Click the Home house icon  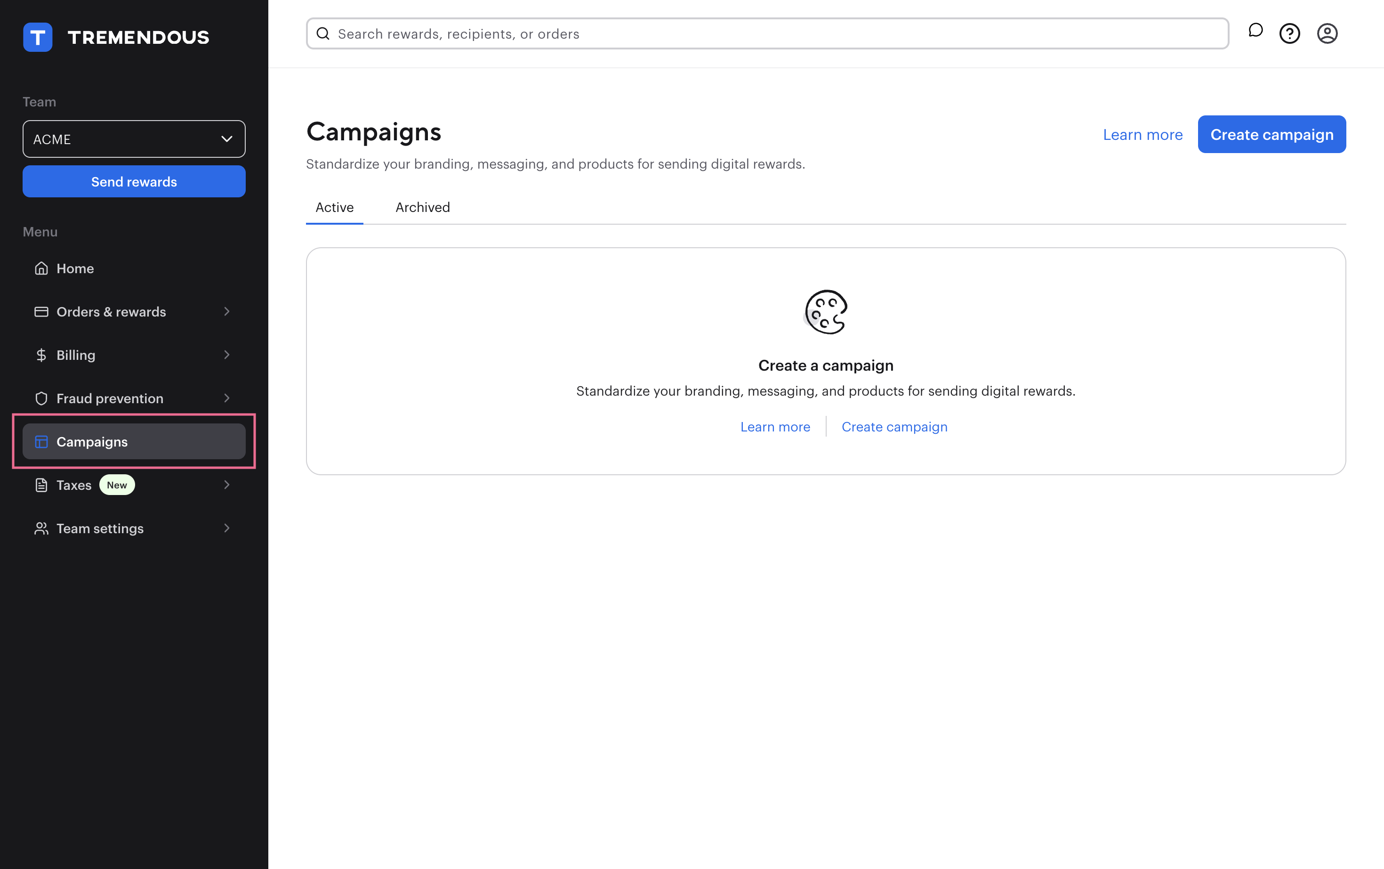click(x=41, y=268)
